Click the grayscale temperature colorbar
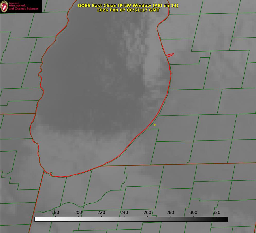256x233 pixels. click(131, 219)
